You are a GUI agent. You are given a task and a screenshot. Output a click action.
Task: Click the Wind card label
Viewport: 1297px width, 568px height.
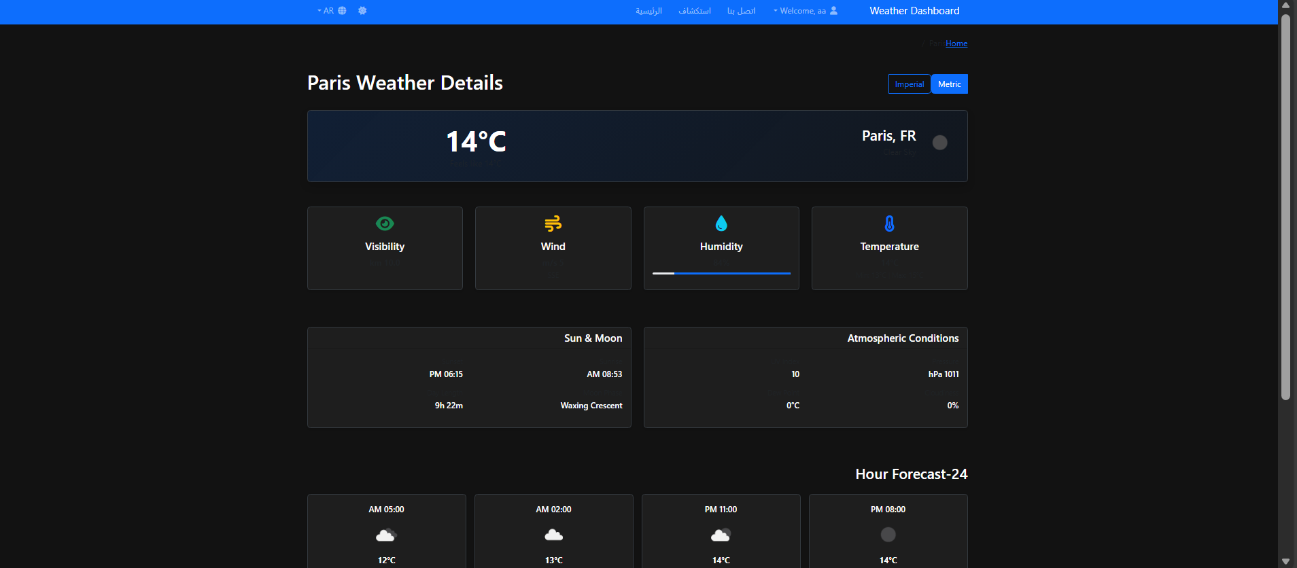click(x=553, y=247)
